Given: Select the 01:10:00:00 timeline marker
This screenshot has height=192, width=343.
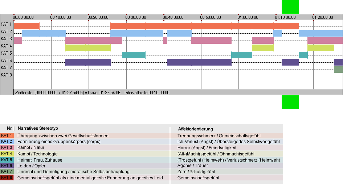Looking at the screenshot, I should point(285,17).
